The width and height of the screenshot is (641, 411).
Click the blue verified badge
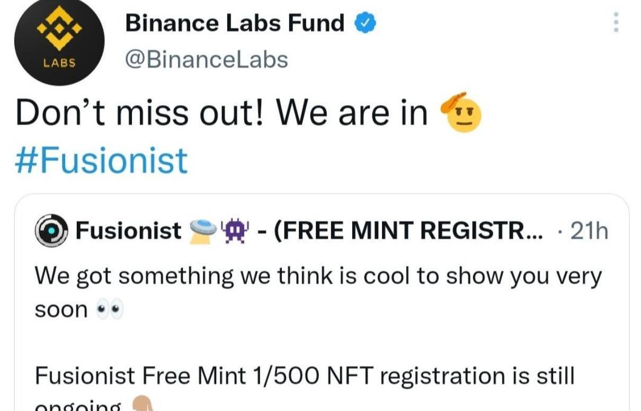(x=366, y=23)
